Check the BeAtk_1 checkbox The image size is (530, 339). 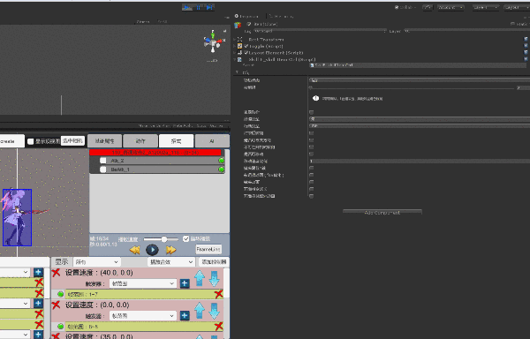pos(103,169)
